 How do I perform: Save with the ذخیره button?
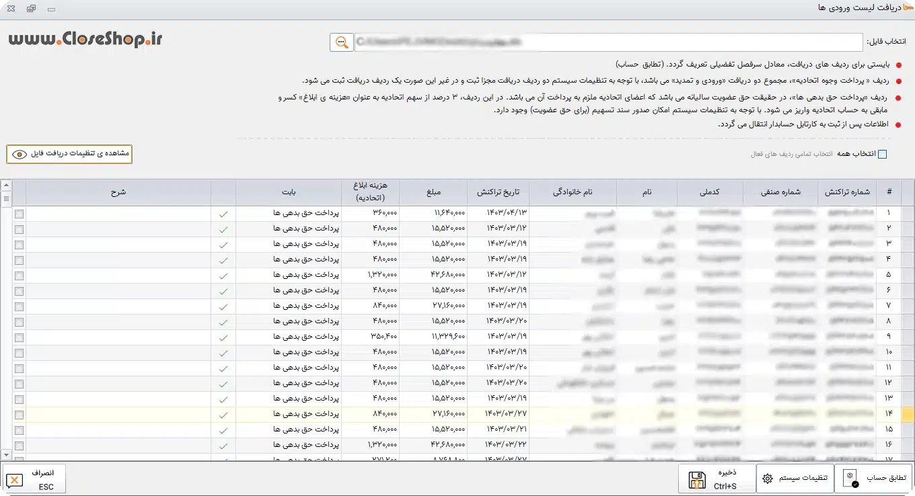click(717, 478)
